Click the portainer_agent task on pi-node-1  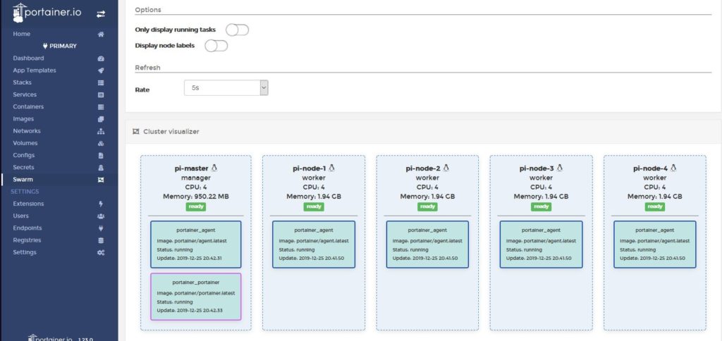coord(314,244)
